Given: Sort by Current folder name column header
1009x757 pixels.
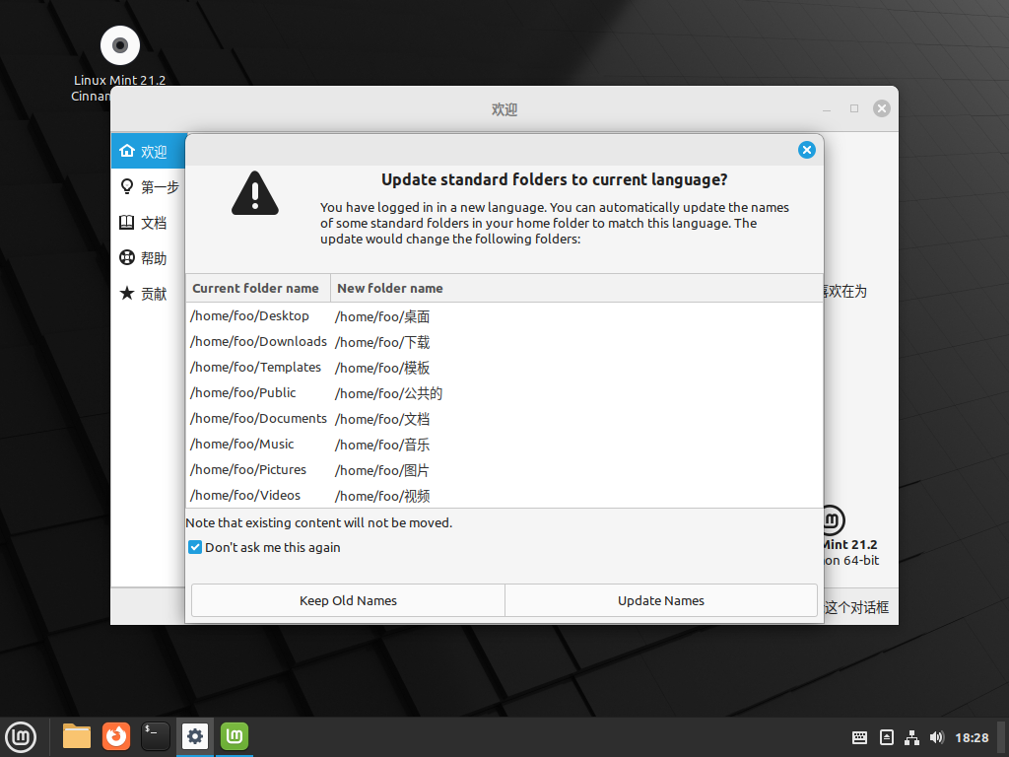Looking at the screenshot, I should (256, 288).
